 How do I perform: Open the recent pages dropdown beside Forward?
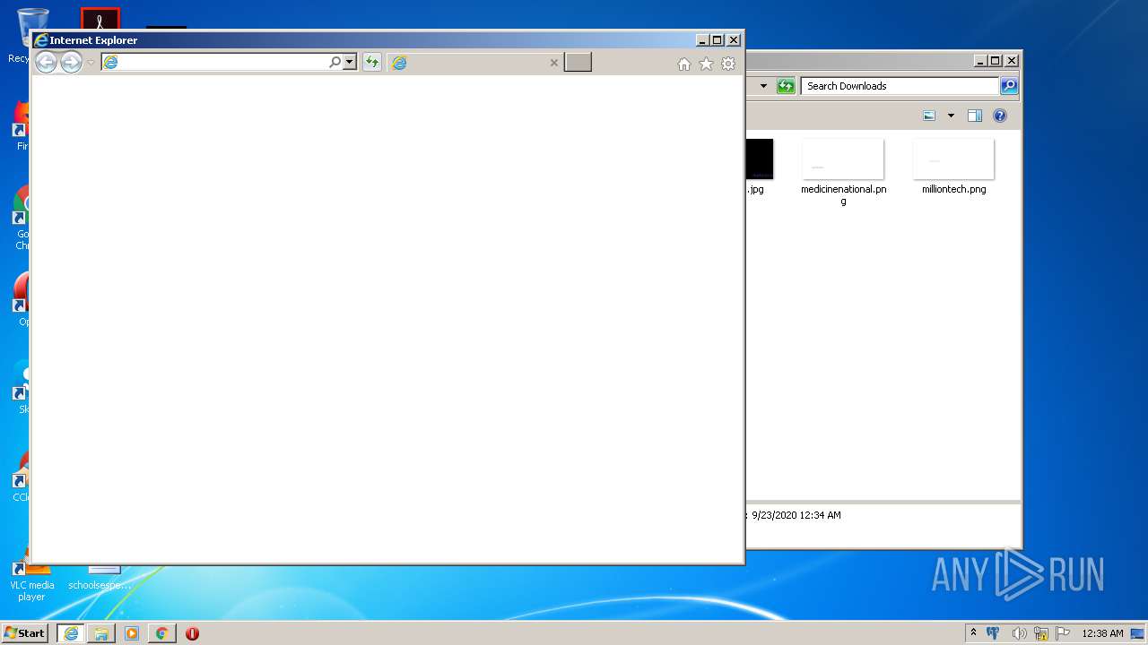91,63
